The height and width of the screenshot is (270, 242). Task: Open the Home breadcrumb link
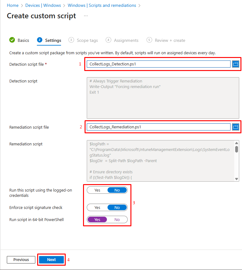click(x=13, y=5)
